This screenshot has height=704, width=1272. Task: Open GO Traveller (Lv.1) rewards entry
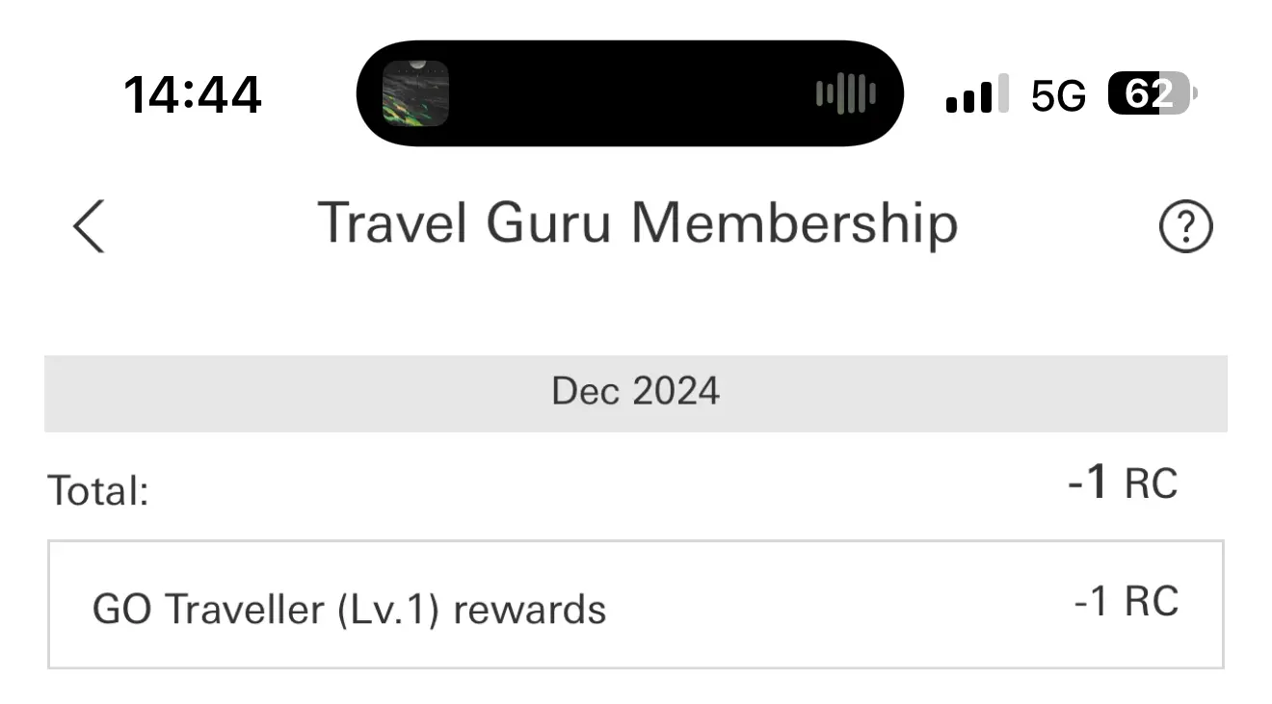(636, 605)
